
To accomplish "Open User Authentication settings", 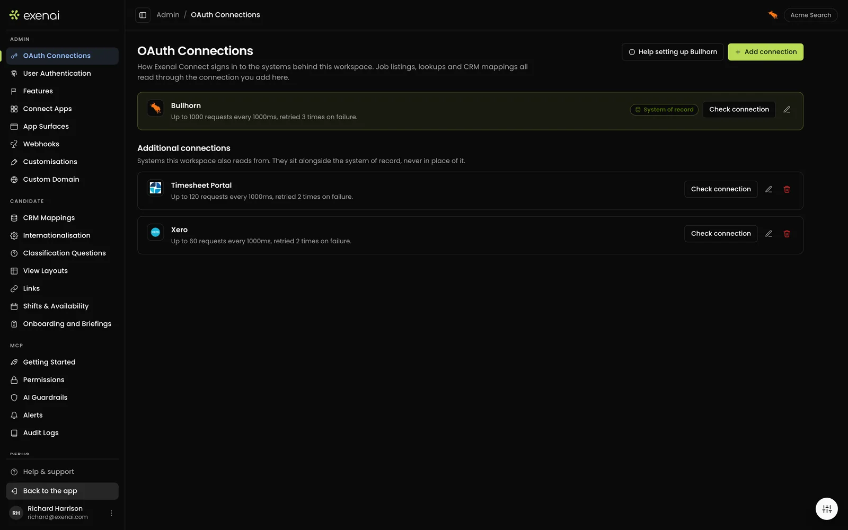I will [63, 74].
